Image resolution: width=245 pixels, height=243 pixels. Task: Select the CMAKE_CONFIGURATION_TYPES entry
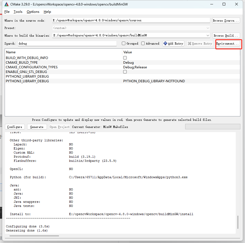(32, 67)
